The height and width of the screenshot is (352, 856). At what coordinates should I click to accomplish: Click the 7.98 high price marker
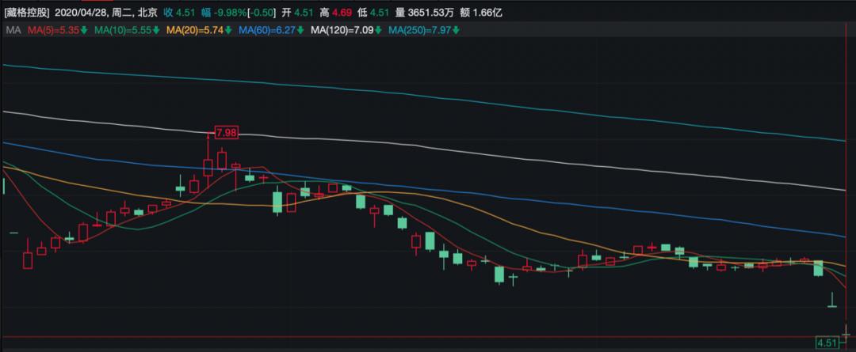[226, 132]
